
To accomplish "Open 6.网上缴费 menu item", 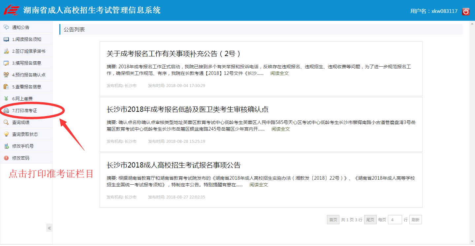I will pos(26,99).
